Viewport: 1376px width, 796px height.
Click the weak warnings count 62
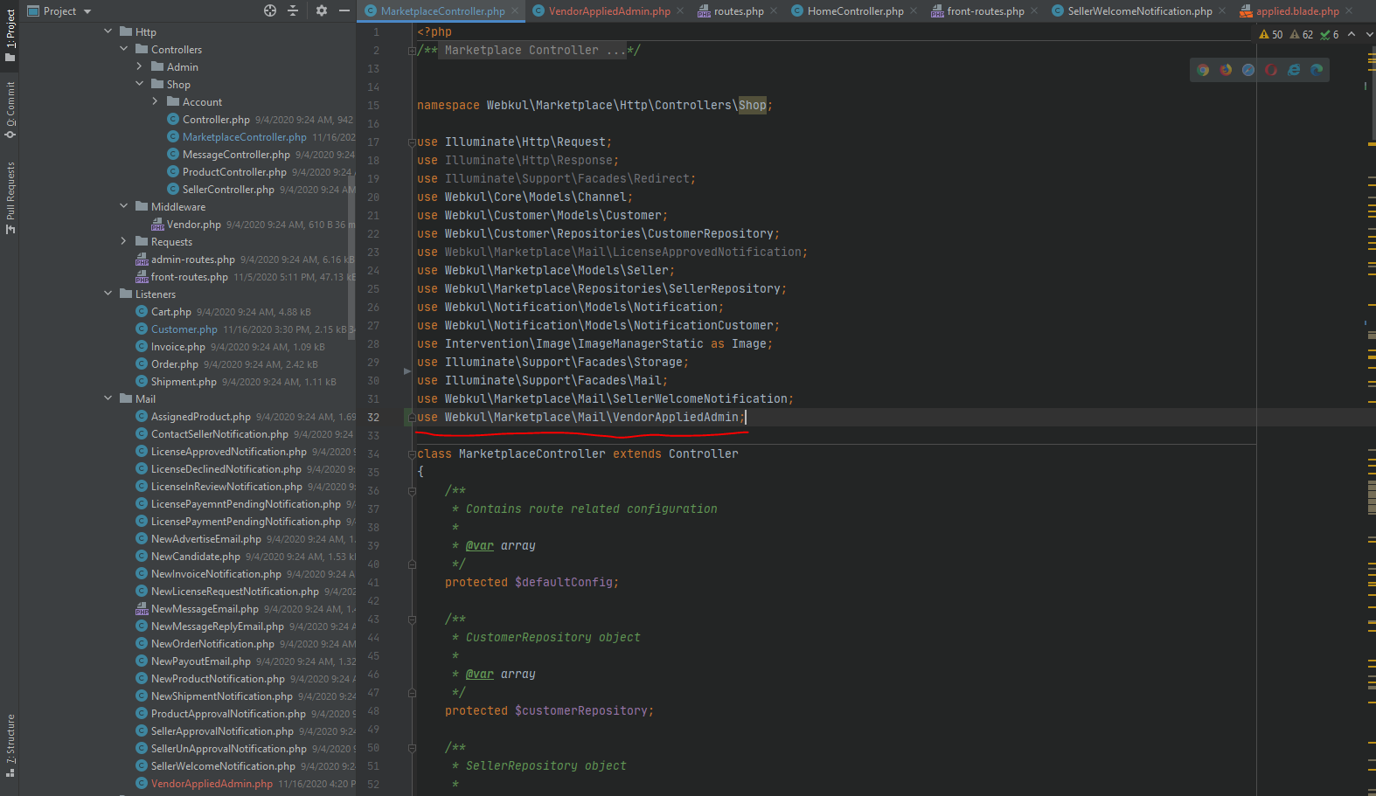pyautogui.click(x=1302, y=34)
